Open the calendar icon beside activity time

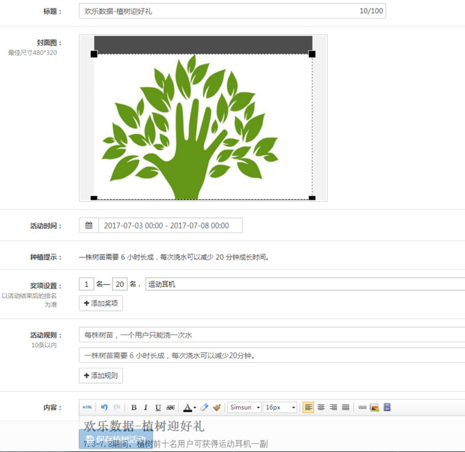pyautogui.click(x=89, y=226)
